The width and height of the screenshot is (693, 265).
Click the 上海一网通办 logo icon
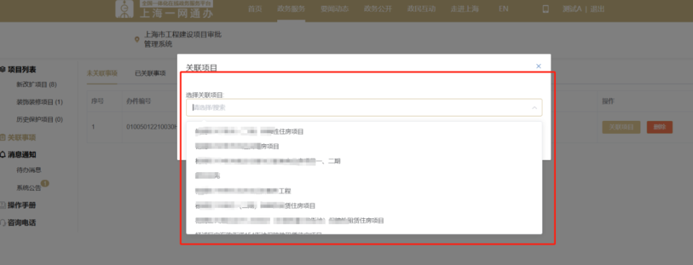124,9
